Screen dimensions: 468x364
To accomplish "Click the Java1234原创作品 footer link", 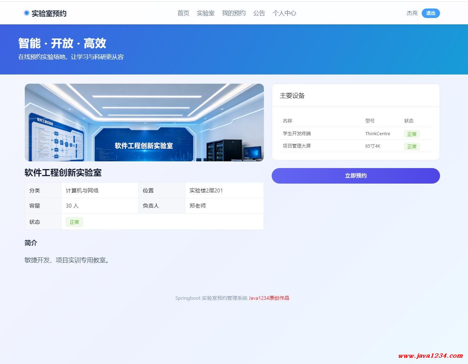I will click(x=269, y=298).
